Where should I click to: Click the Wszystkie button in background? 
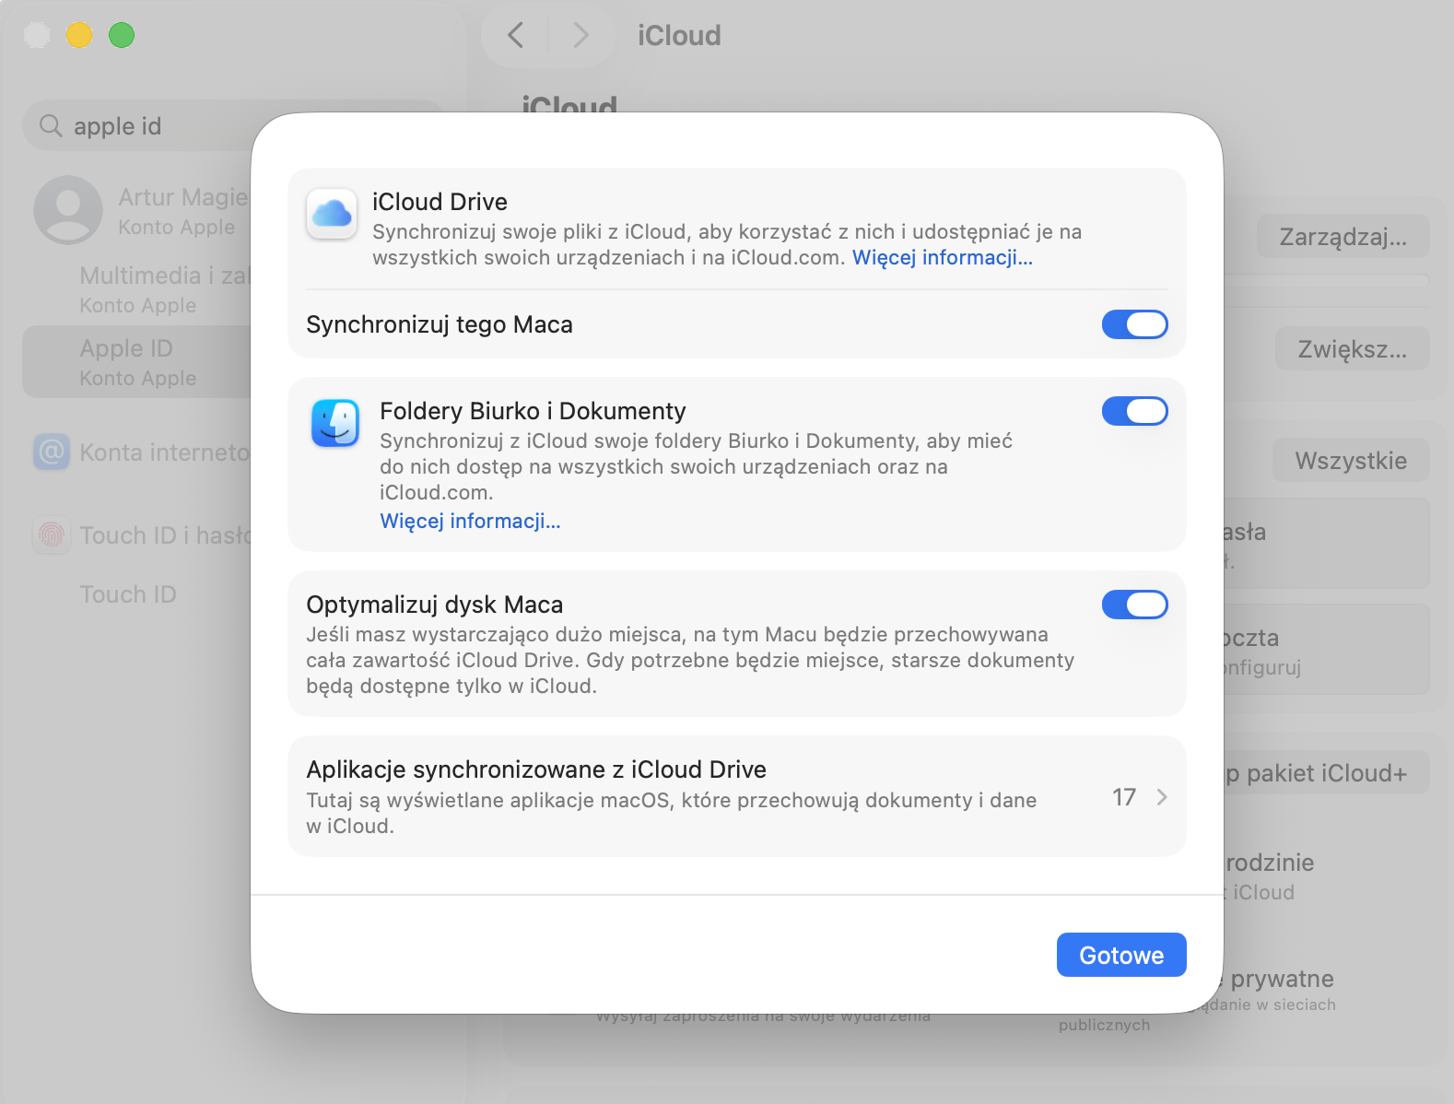tap(1351, 460)
